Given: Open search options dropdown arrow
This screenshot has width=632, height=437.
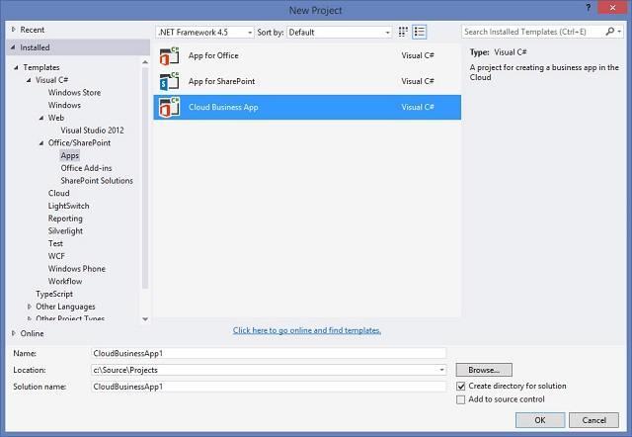Looking at the screenshot, I should tap(619, 32).
